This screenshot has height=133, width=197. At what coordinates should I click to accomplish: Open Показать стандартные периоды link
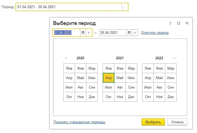[79, 122]
